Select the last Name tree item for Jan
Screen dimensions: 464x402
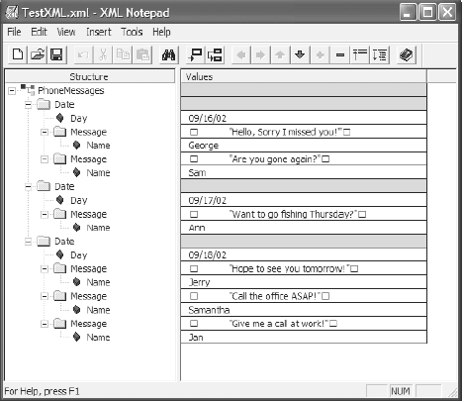[x=98, y=338]
